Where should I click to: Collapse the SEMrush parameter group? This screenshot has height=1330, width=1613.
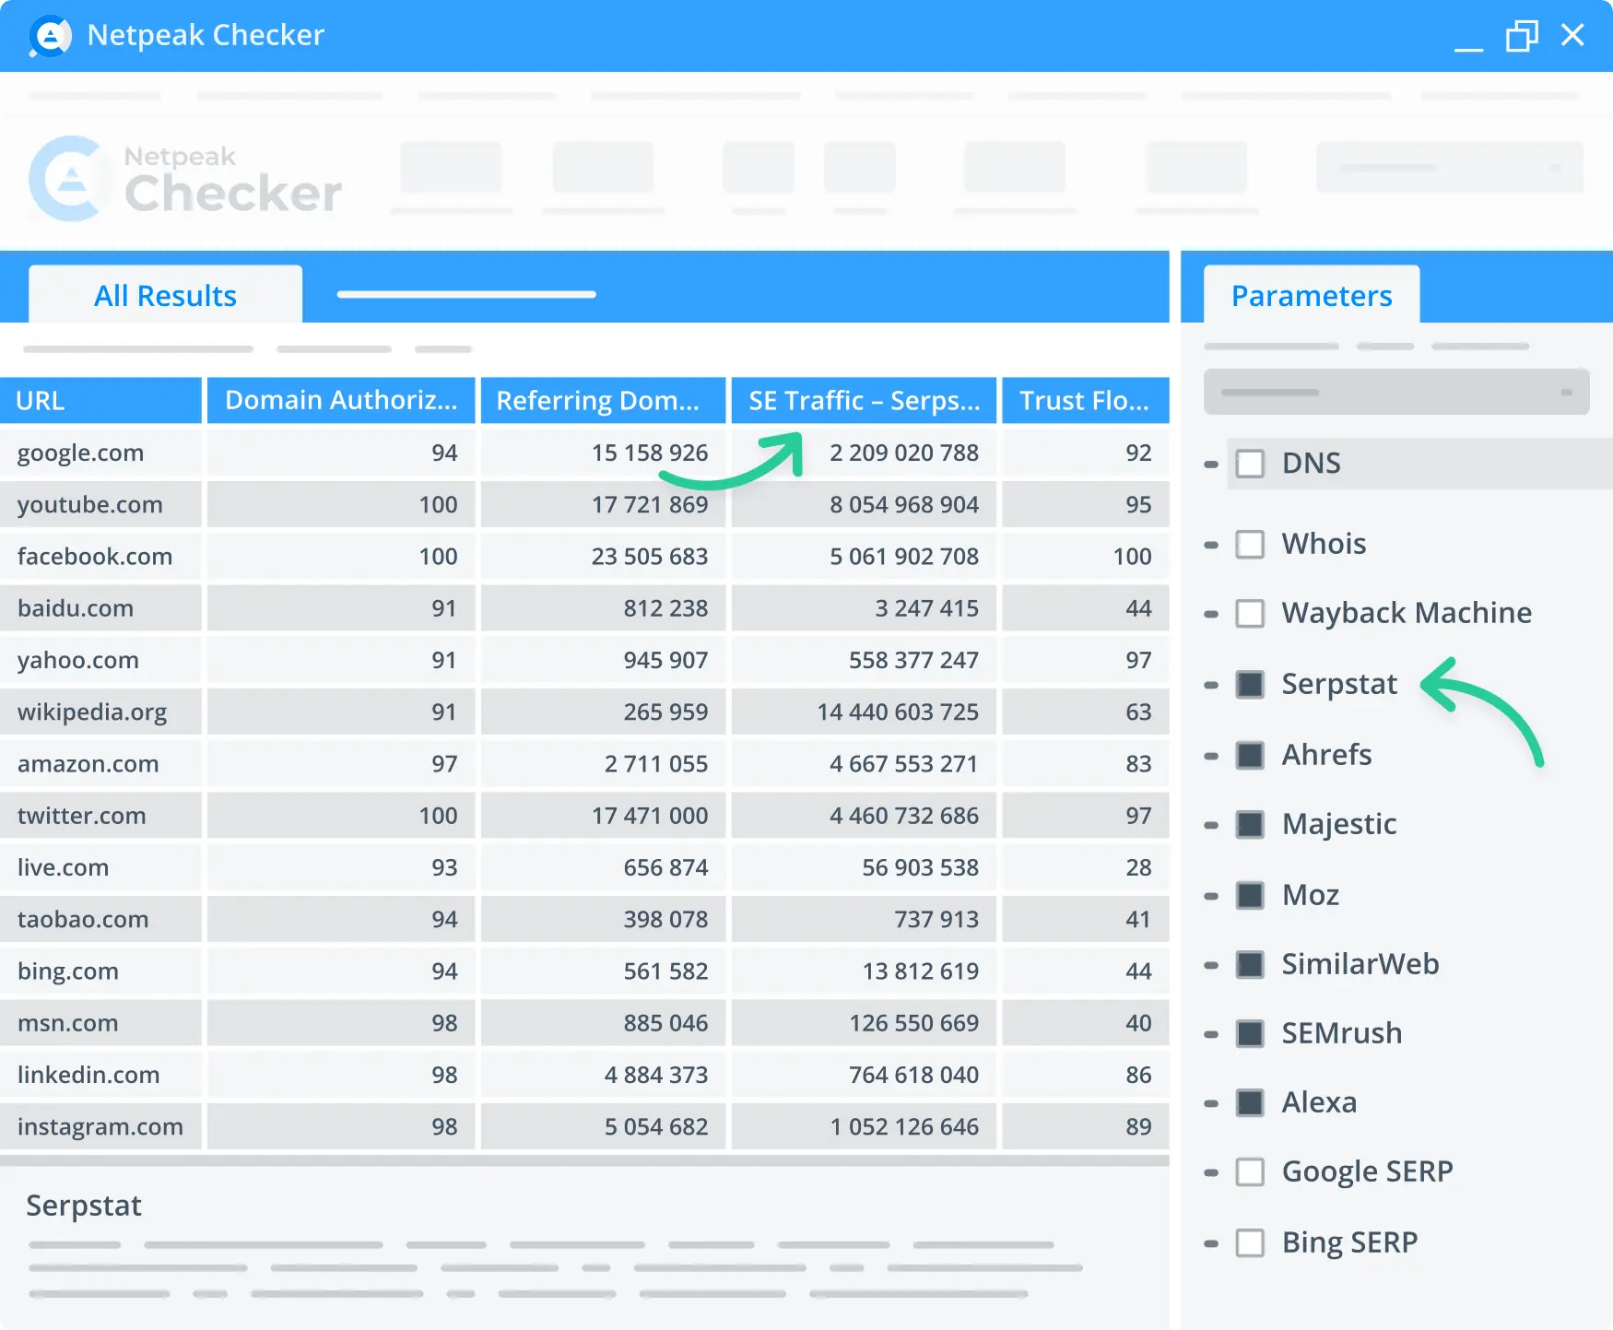click(1210, 1033)
